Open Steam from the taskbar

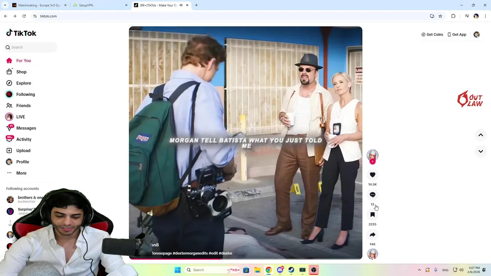(x=291, y=270)
